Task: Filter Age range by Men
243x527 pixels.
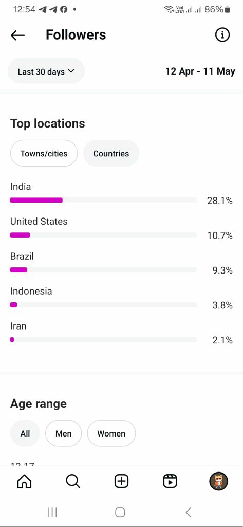Action: (63, 433)
